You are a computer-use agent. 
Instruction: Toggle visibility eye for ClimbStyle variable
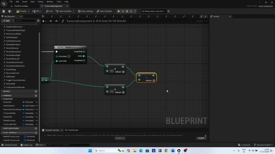pos(37,117)
